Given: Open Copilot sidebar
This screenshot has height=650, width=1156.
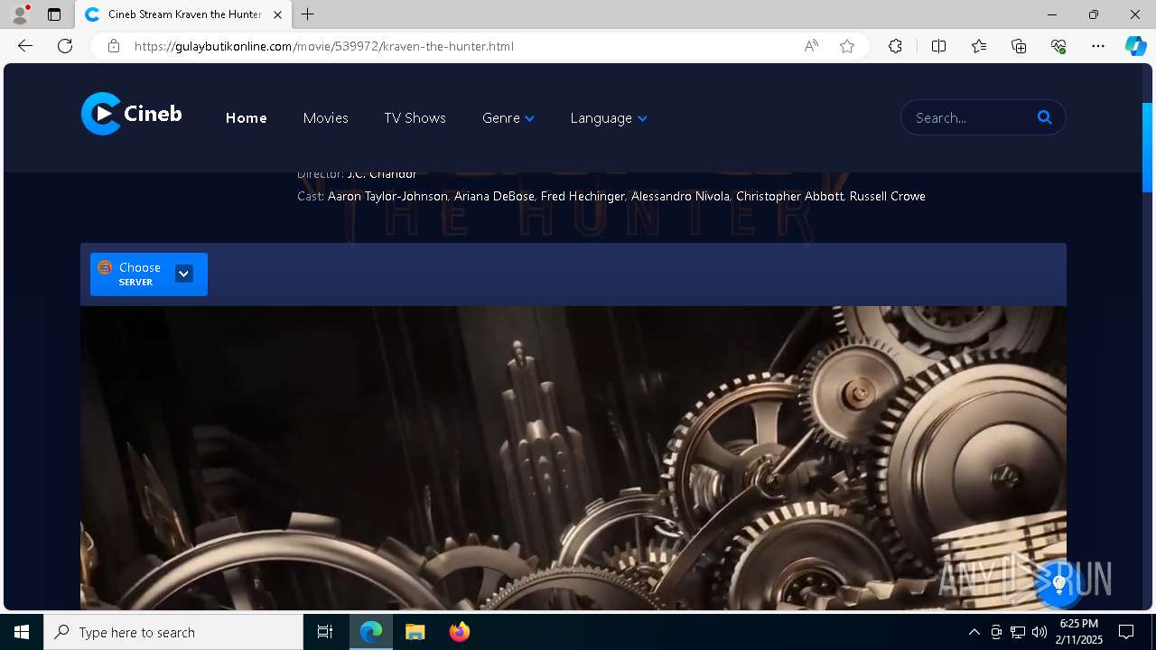Looking at the screenshot, I should 1136,46.
